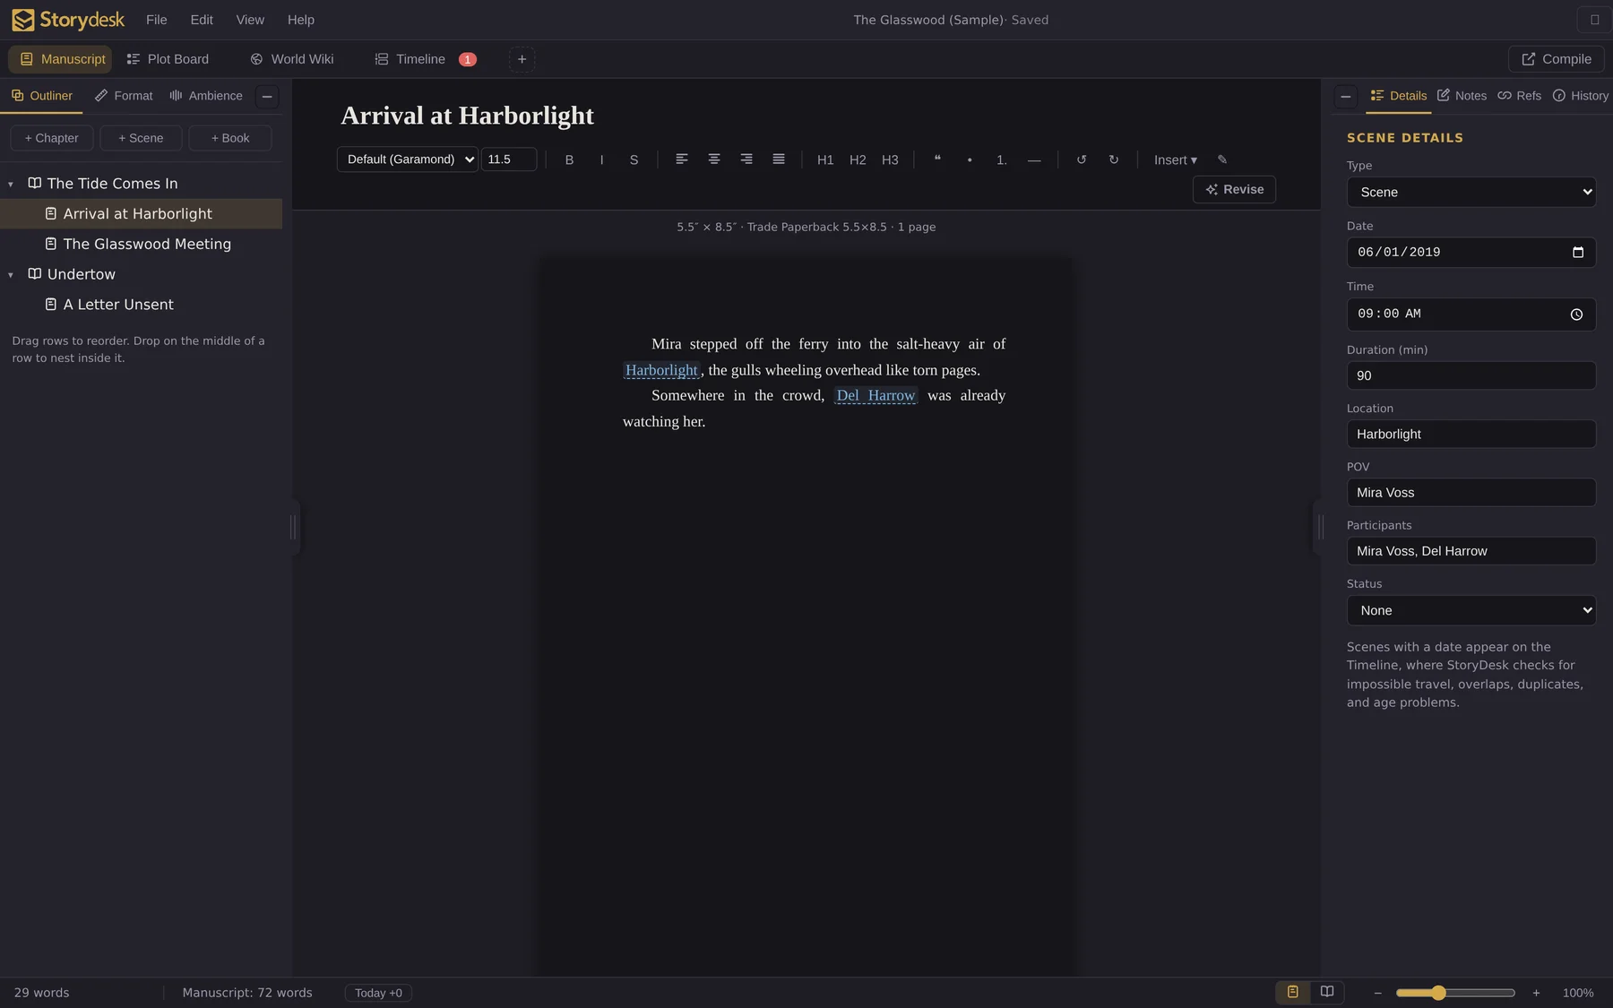
Task: Redo the last edit
Action: [1114, 159]
